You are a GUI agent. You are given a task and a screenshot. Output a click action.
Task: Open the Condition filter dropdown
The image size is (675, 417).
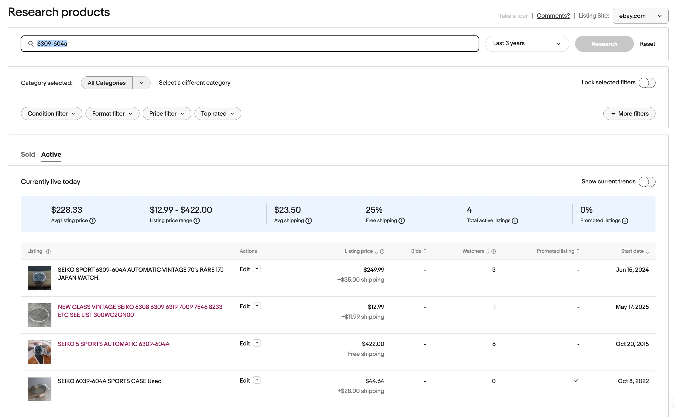pos(51,114)
